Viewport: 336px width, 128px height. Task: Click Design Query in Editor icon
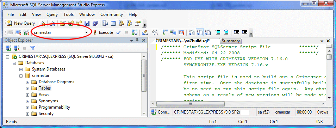(145, 32)
